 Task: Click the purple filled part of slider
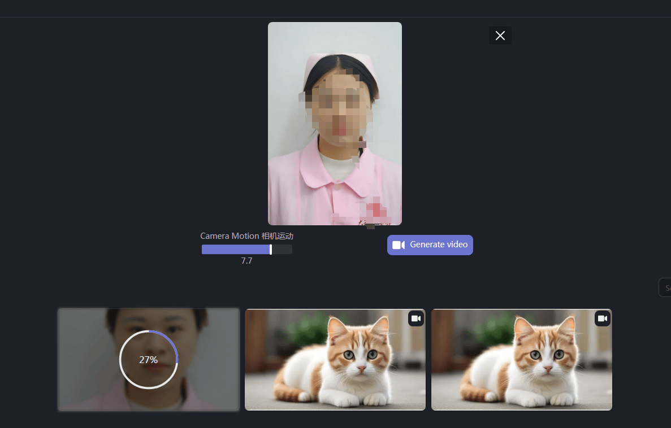235,250
